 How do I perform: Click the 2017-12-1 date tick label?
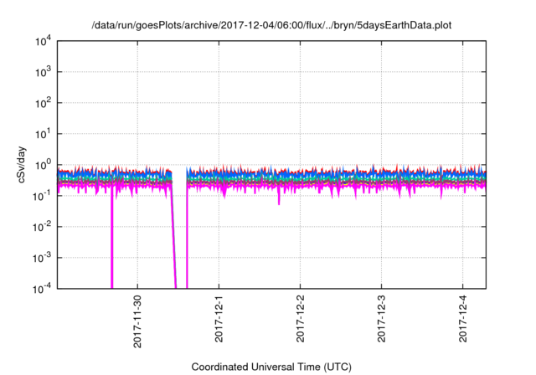click(219, 319)
